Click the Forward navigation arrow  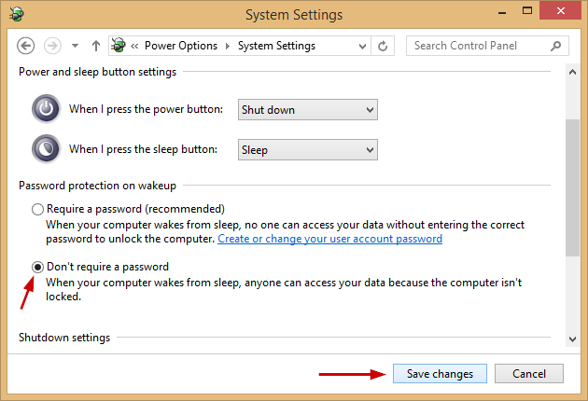(52, 46)
